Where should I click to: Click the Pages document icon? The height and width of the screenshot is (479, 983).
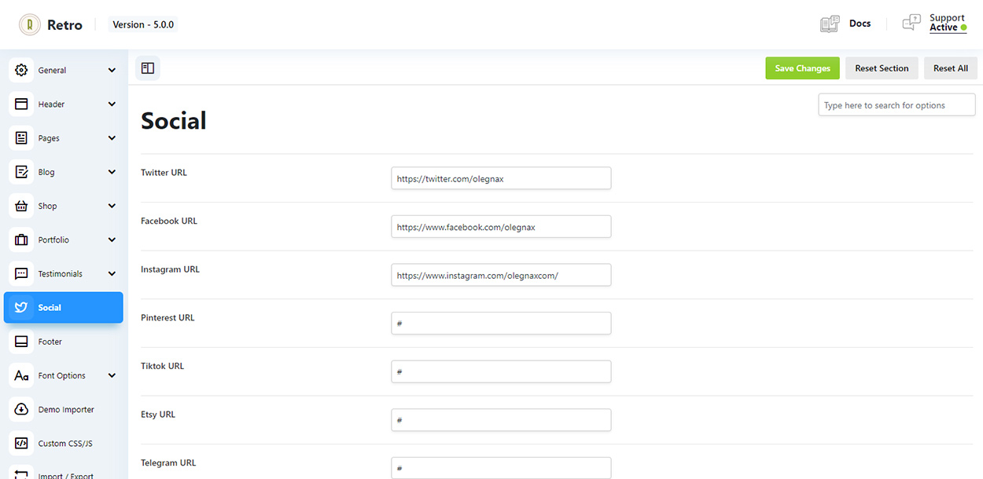[21, 138]
